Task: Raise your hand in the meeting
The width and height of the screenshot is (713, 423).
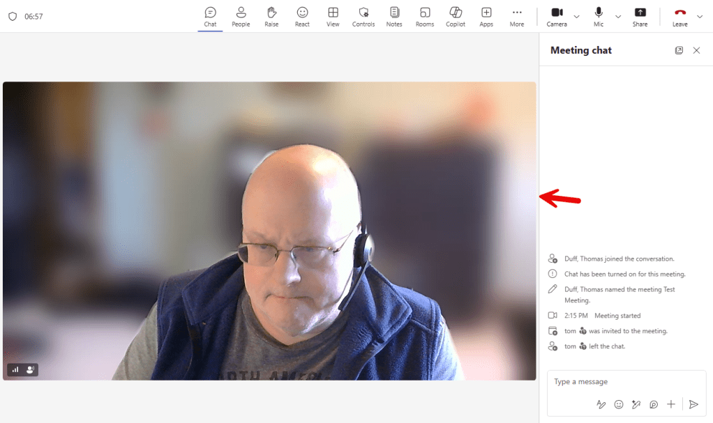Action: [x=271, y=16]
